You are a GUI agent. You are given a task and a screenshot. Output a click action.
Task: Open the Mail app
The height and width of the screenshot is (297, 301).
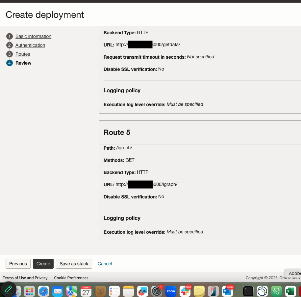58,291
